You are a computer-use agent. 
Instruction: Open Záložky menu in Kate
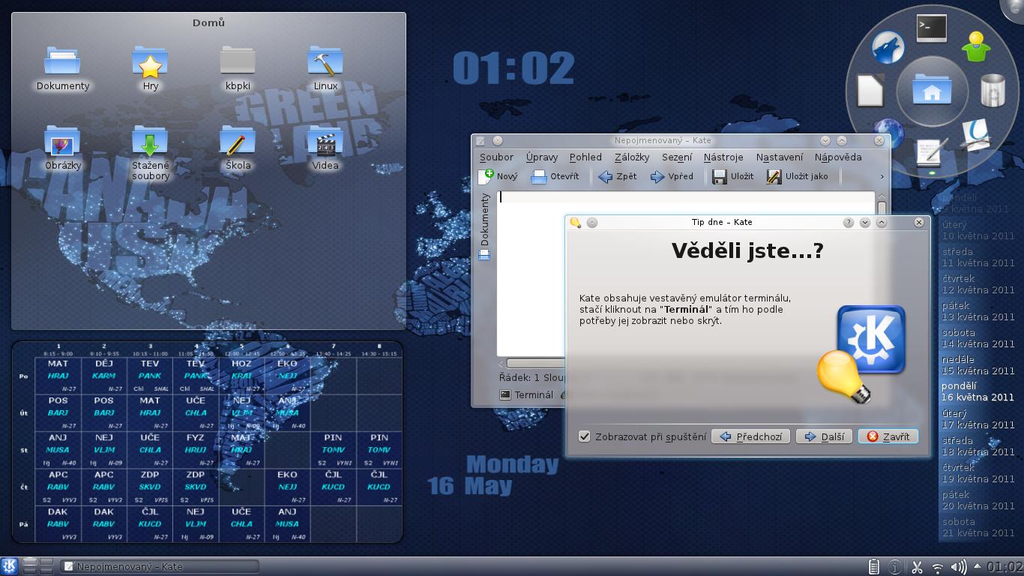(632, 157)
